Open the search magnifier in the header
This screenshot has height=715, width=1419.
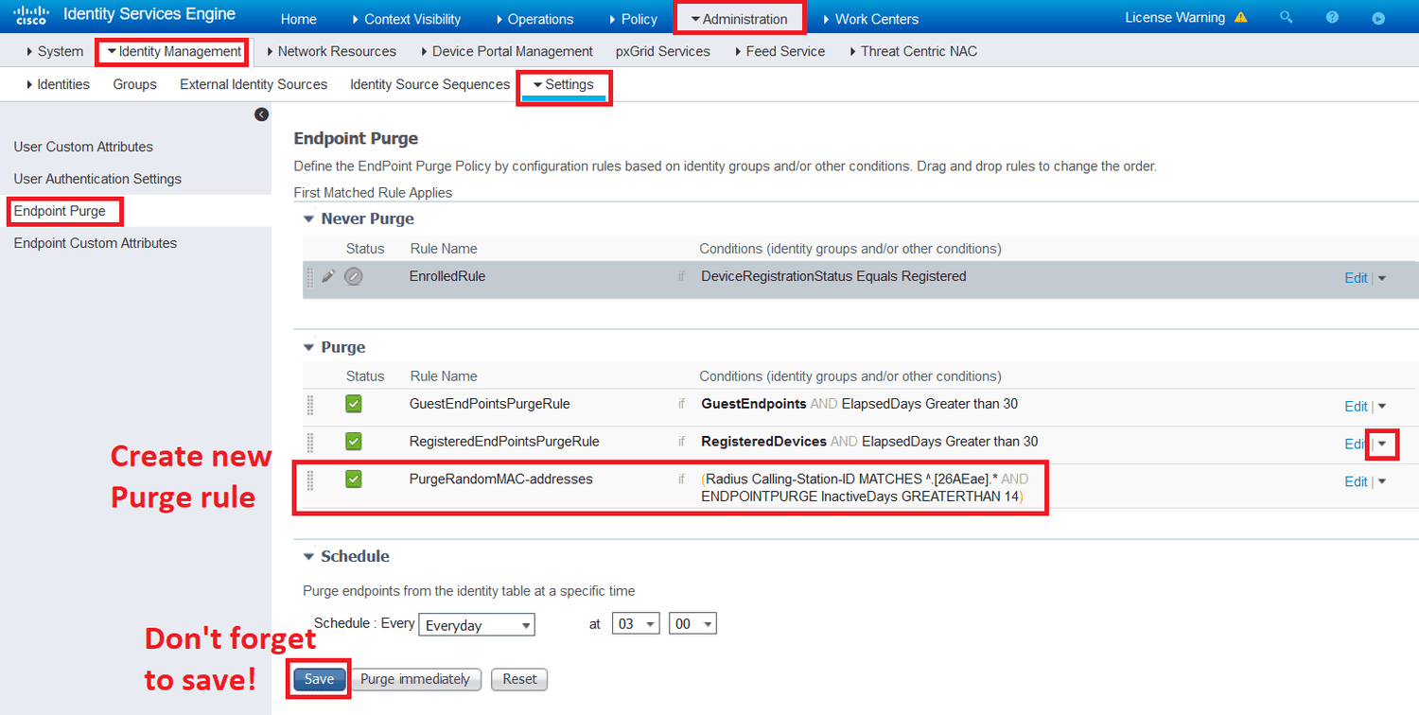1286,16
